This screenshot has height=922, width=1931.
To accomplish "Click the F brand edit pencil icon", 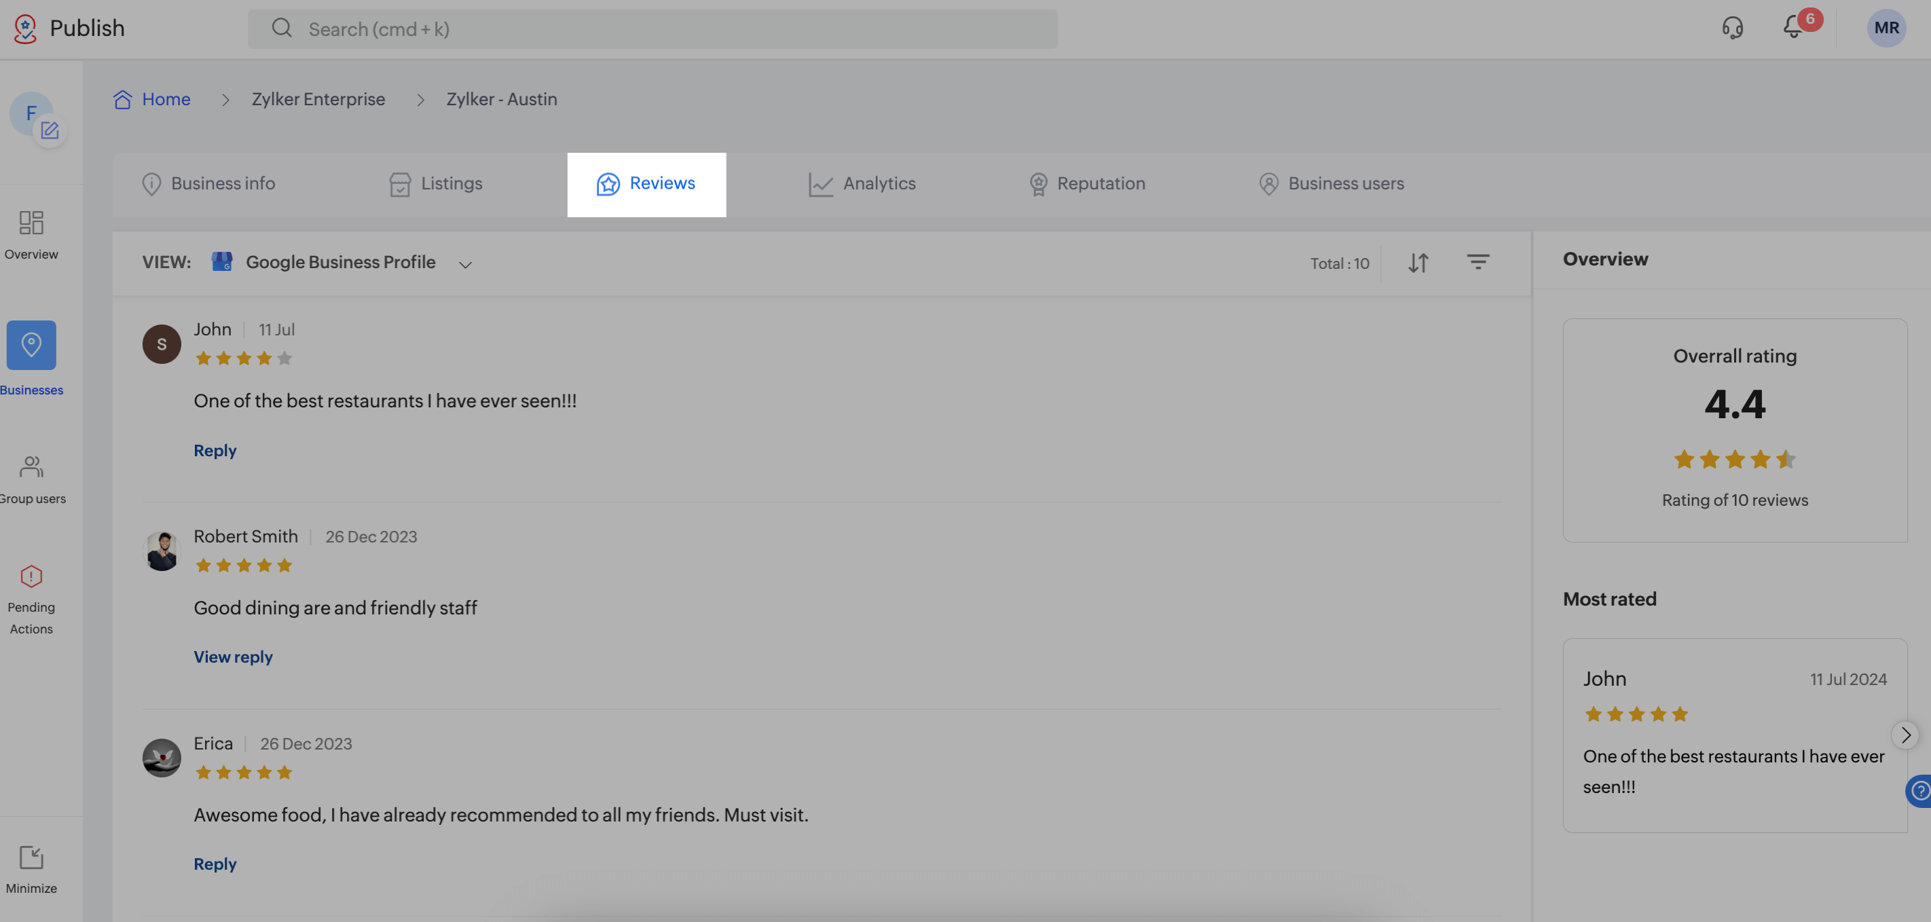I will click(50, 131).
